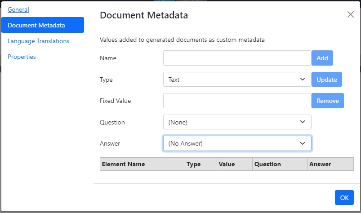Confirm the dialog with OK button
This screenshot has width=361, height=213.
pos(344,198)
